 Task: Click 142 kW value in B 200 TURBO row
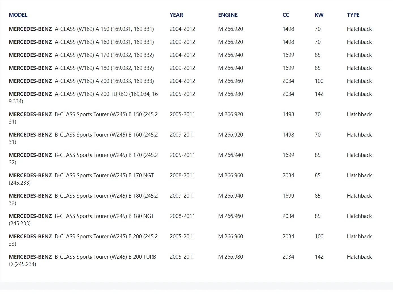tap(319, 257)
